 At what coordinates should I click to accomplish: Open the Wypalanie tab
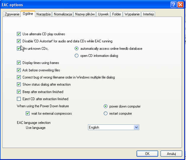tap(132, 14)
